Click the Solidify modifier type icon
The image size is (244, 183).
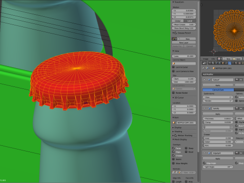209,108
